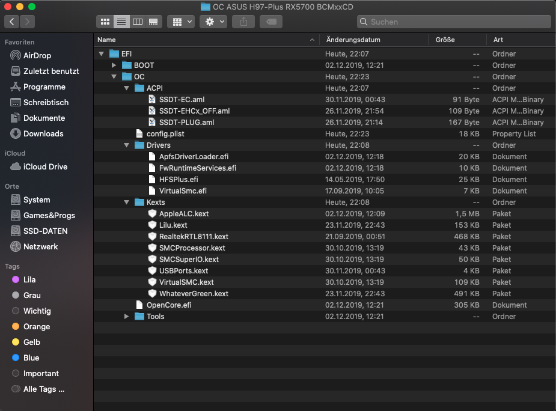The width and height of the screenshot is (556, 411).
Task: Collapse the Kexts folder triangle
Action: click(x=127, y=202)
